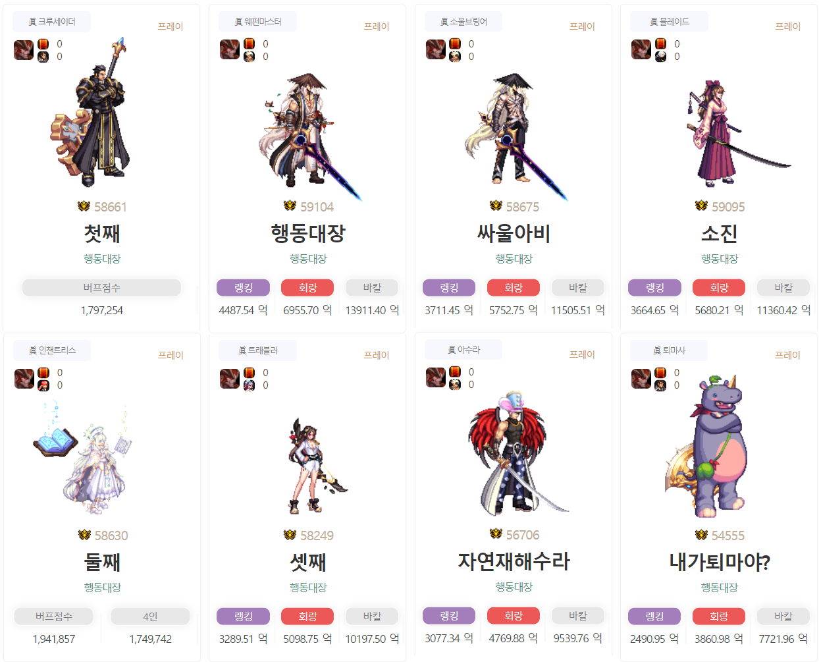Click the 트래블러 class tag icon

tap(242, 351)
